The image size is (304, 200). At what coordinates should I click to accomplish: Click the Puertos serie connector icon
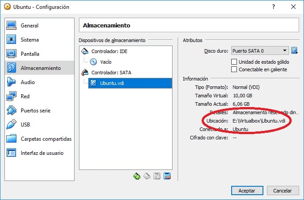(11, 110)
